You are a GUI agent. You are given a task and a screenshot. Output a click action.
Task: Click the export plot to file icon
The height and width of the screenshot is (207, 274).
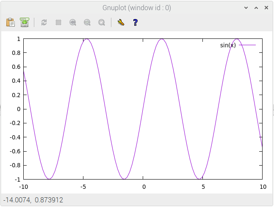(25, 22)
